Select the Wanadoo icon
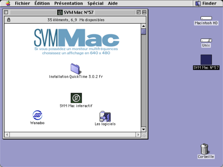 pos(37,115)
